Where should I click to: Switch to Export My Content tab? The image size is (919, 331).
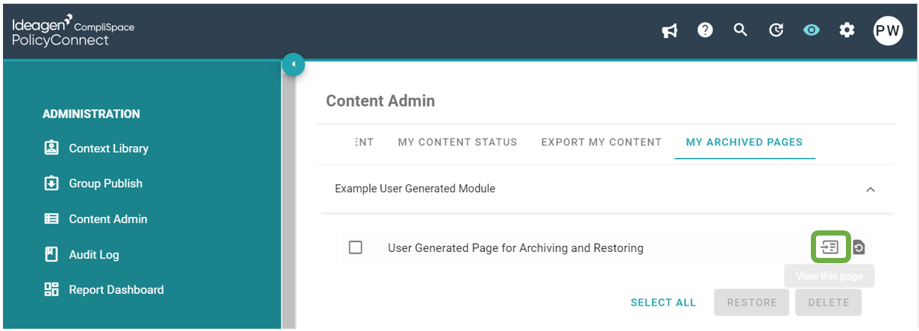pyautogui.click(x=601, y=142)
